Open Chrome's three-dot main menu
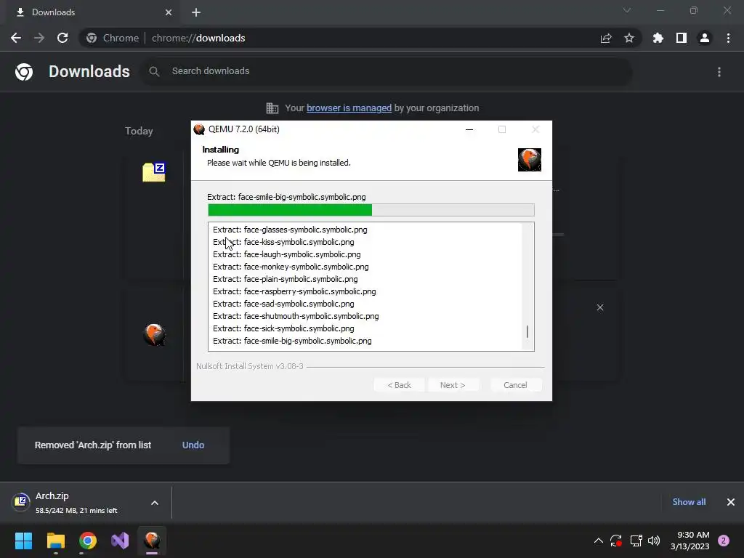The image size is (744, 558). pos(728,38)
